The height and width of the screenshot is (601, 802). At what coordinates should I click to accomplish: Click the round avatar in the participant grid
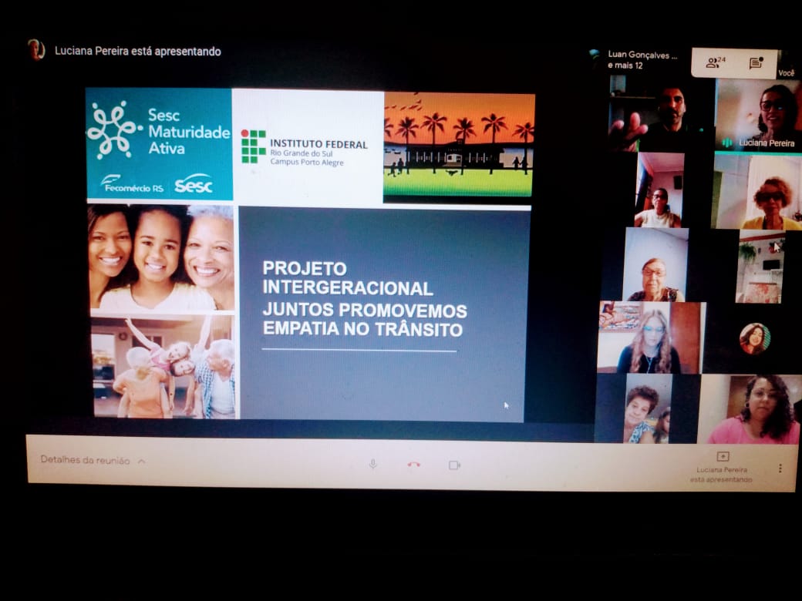(x=754, y=338)
